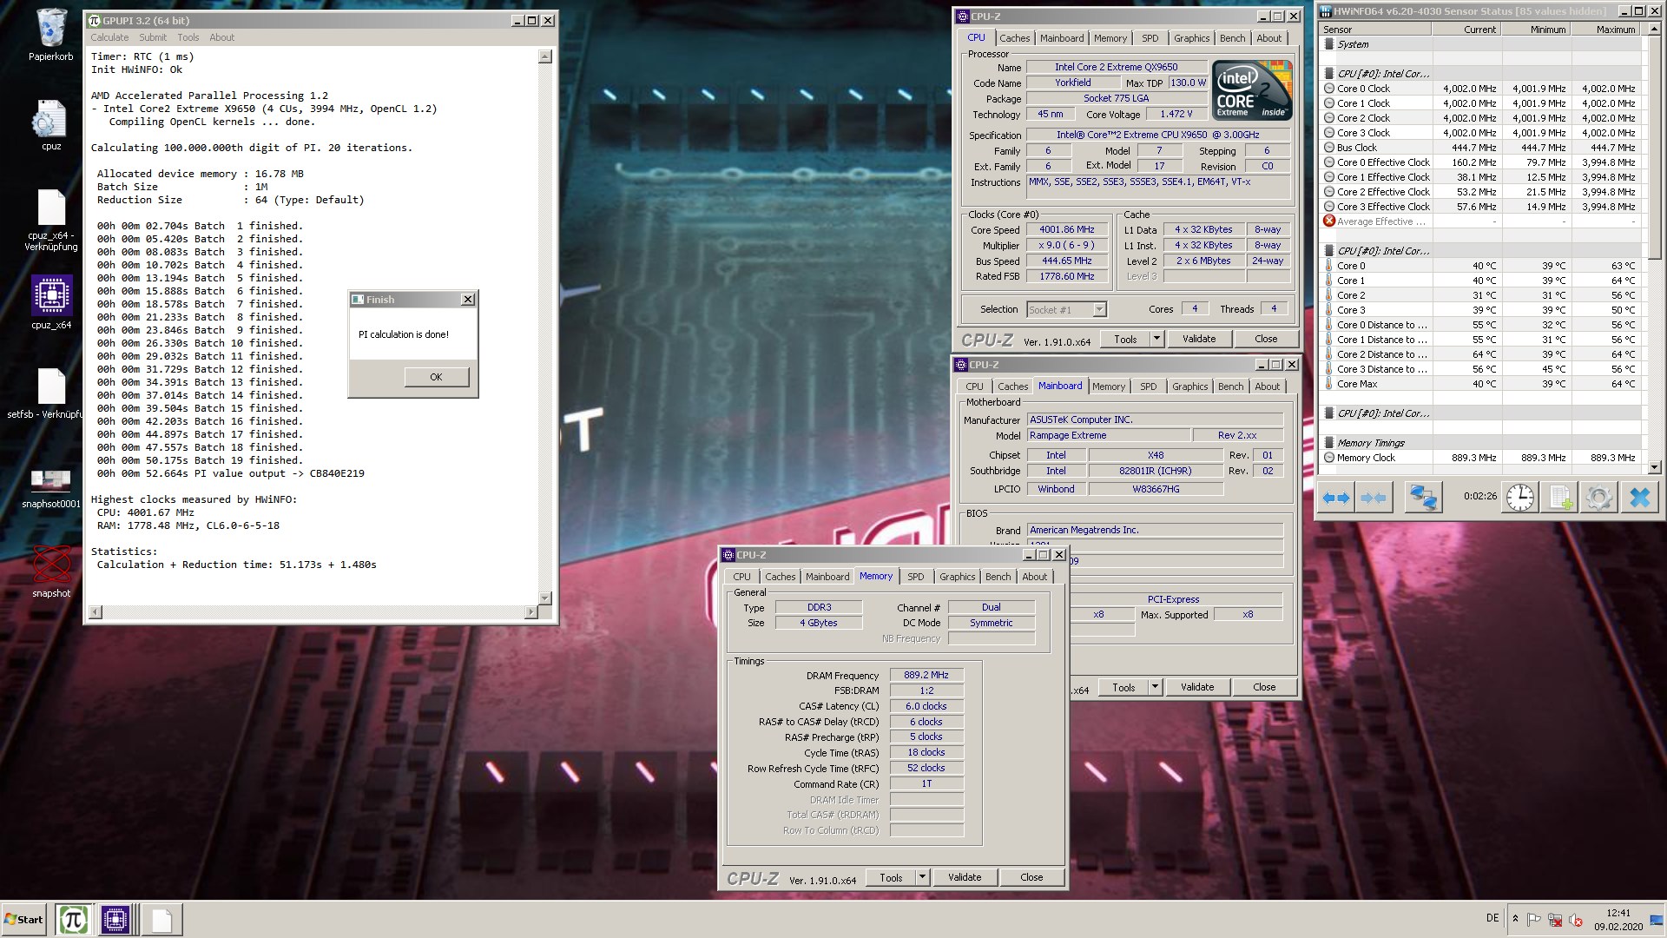This screenshot has width=1667, height=938.
Task: Select Memory Clock row in HWiNFO
Action: tap(1481, 458)
